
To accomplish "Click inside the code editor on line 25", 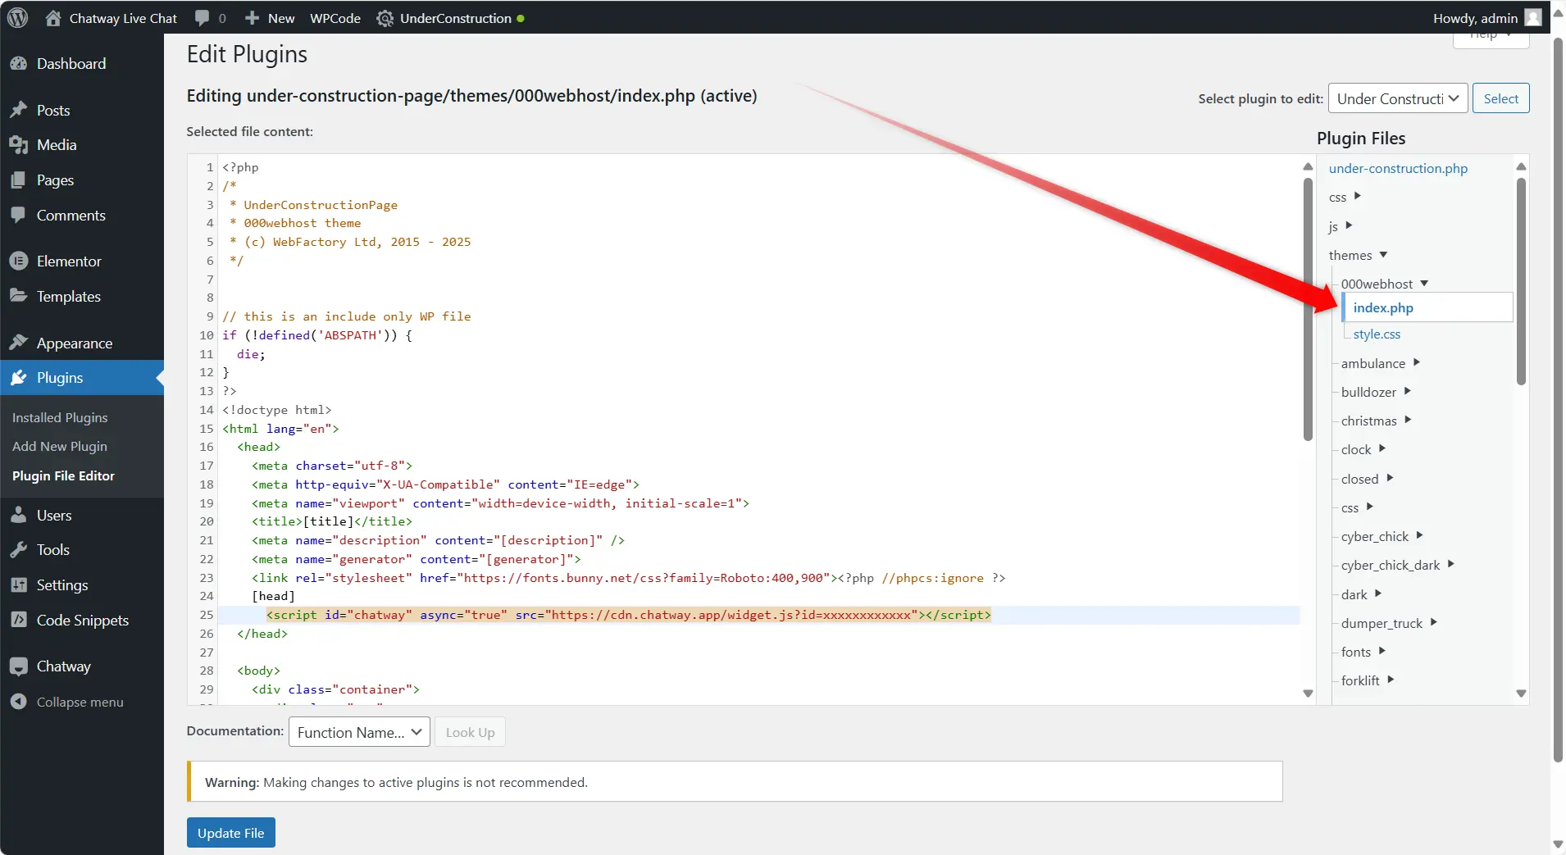I will (x=759, y=615).
